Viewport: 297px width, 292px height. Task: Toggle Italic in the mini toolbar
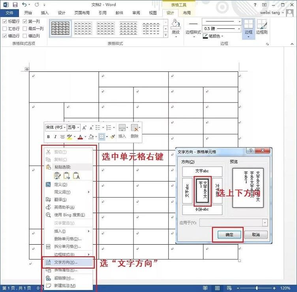55,137
